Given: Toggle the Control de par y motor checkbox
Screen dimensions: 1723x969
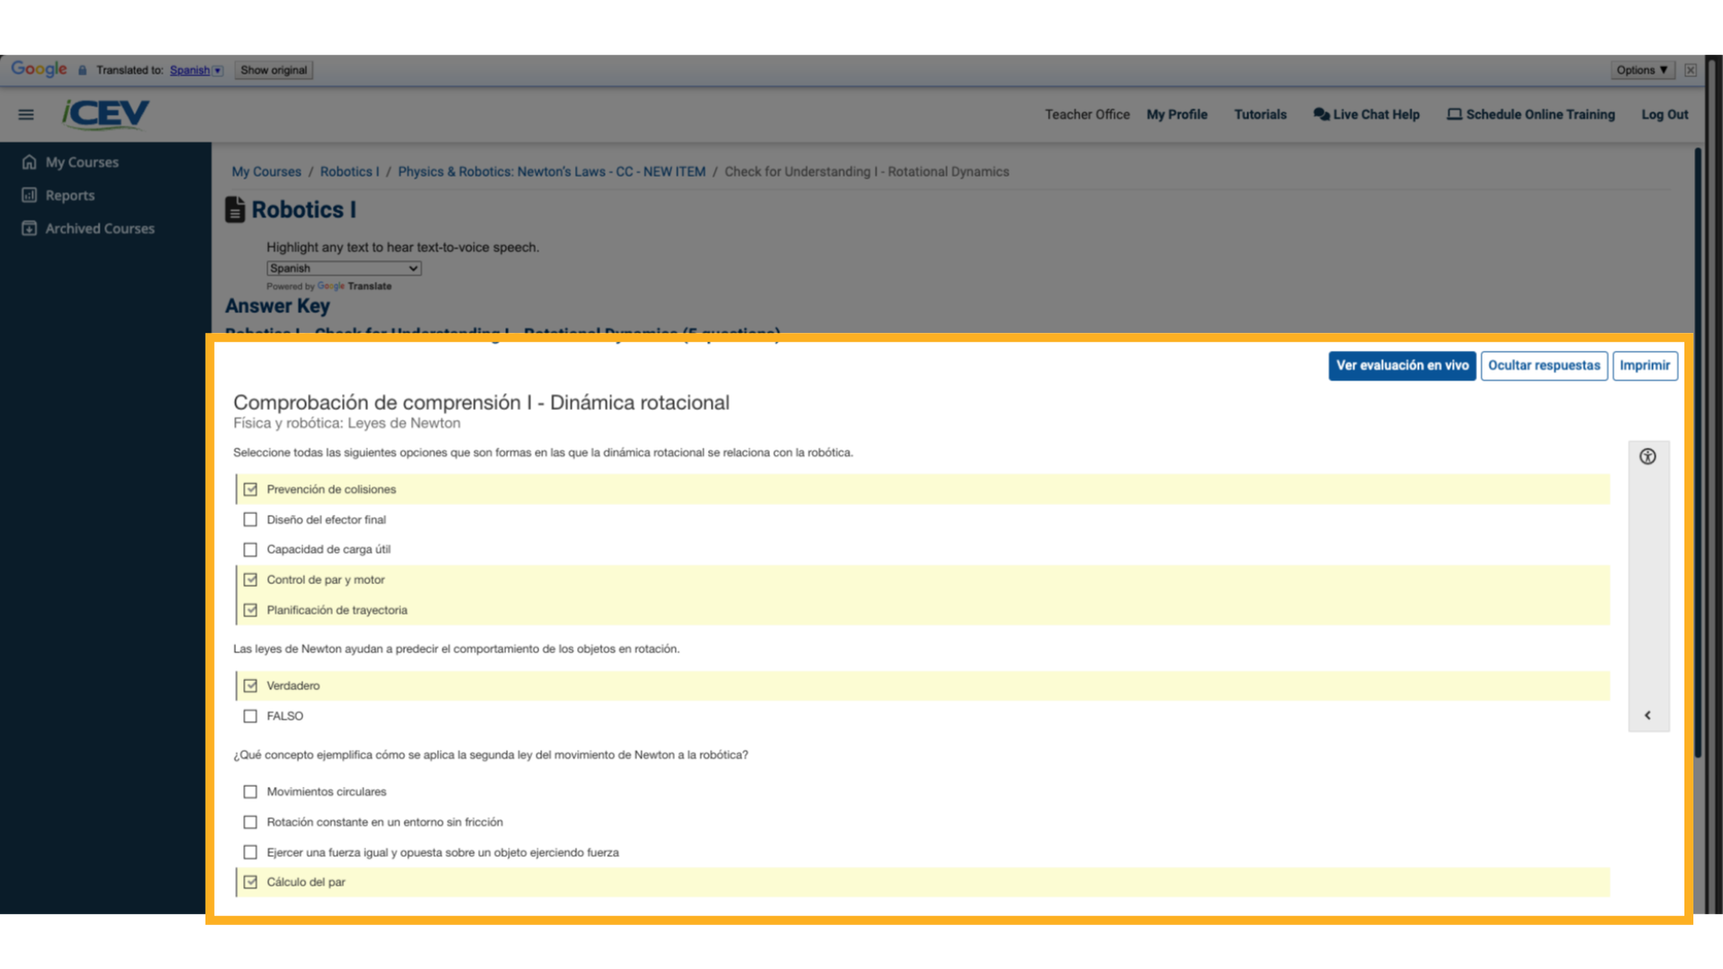Looking at the screenshot, I should click(250, 581).
